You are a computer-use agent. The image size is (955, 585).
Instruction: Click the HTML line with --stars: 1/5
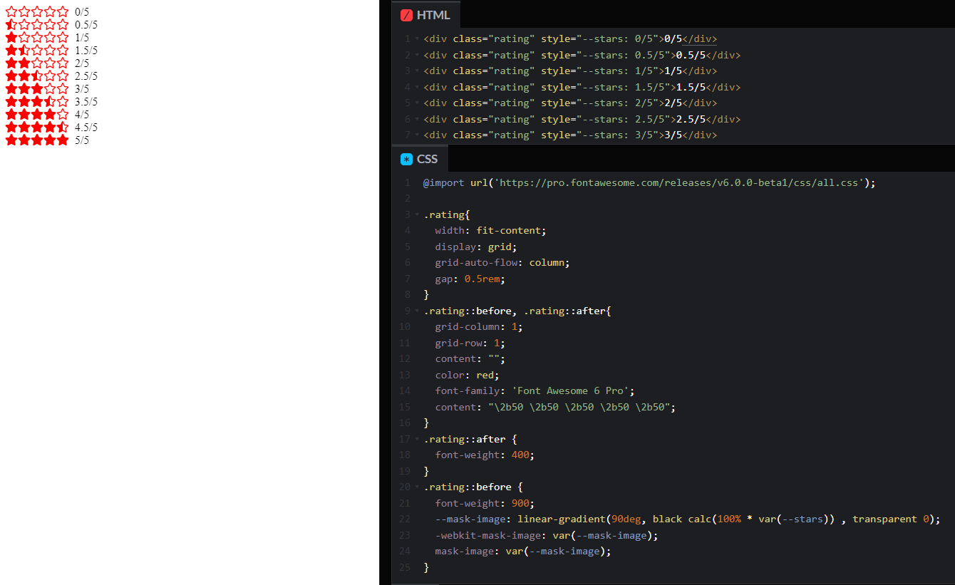(570, 71)
